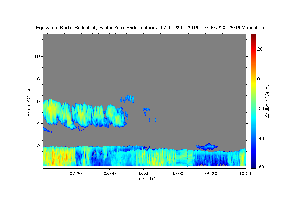Click the '07:30' time tick label
304x202 pixels.
[76, 174]
